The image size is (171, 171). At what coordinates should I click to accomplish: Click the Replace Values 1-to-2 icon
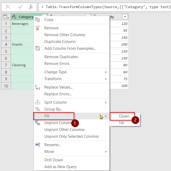(38, 87)
